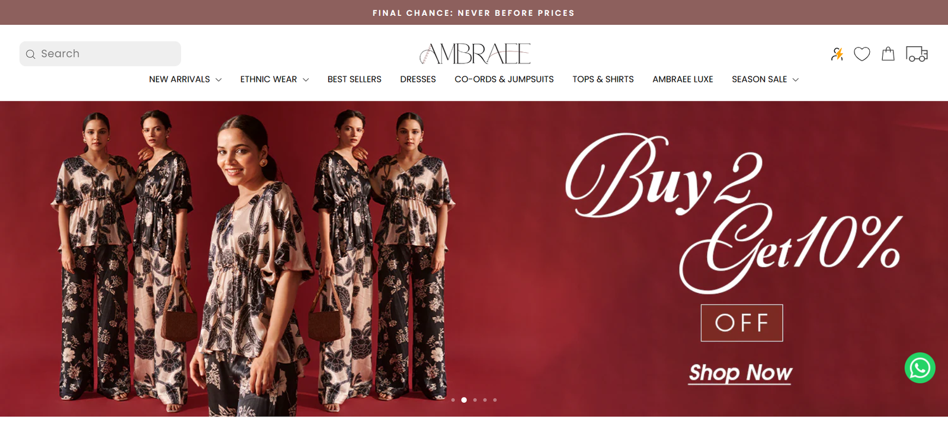Expand the Season Sale dropdown chevron
The image size is (948, 433).
pos(796,79)
